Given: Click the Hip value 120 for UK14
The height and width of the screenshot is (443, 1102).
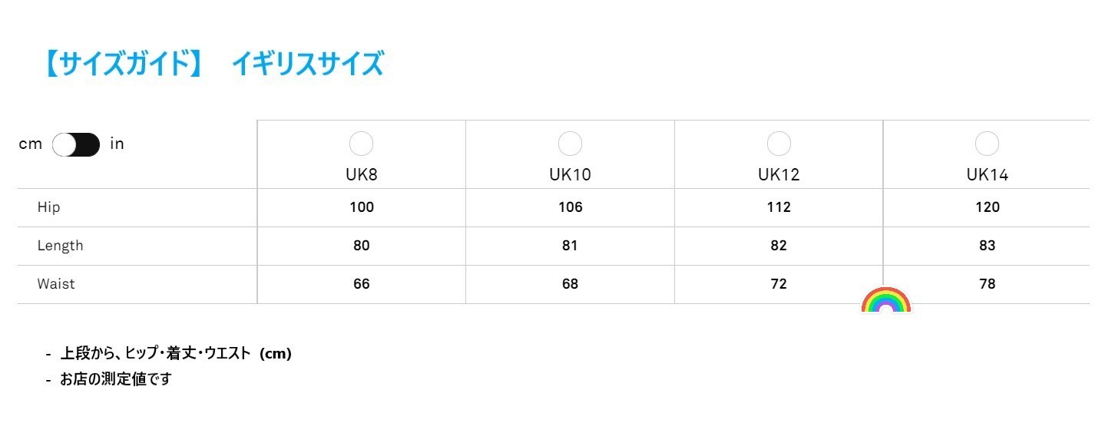Looking at the screenshot, I should (x=988, y=207).
